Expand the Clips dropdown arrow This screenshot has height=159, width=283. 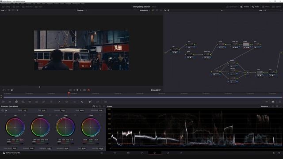[x=42, y=7]
